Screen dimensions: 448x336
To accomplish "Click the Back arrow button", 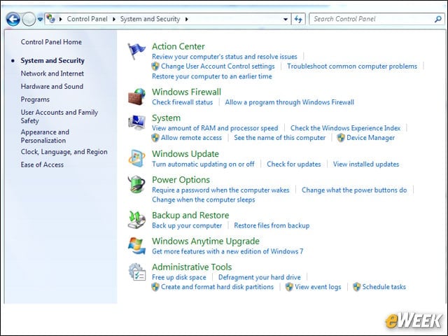I will 13,19.
